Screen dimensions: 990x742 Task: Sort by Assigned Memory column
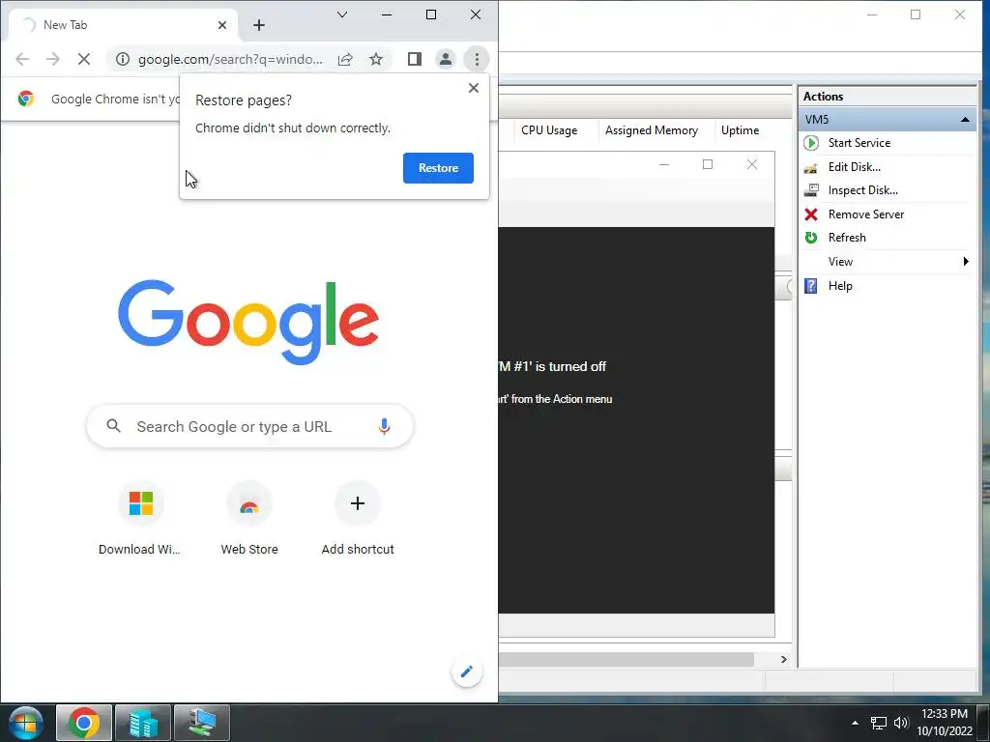652,130
